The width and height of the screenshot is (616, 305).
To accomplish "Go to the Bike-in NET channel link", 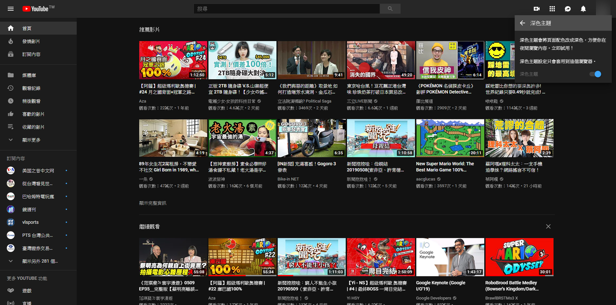I will tap(288, 179).
